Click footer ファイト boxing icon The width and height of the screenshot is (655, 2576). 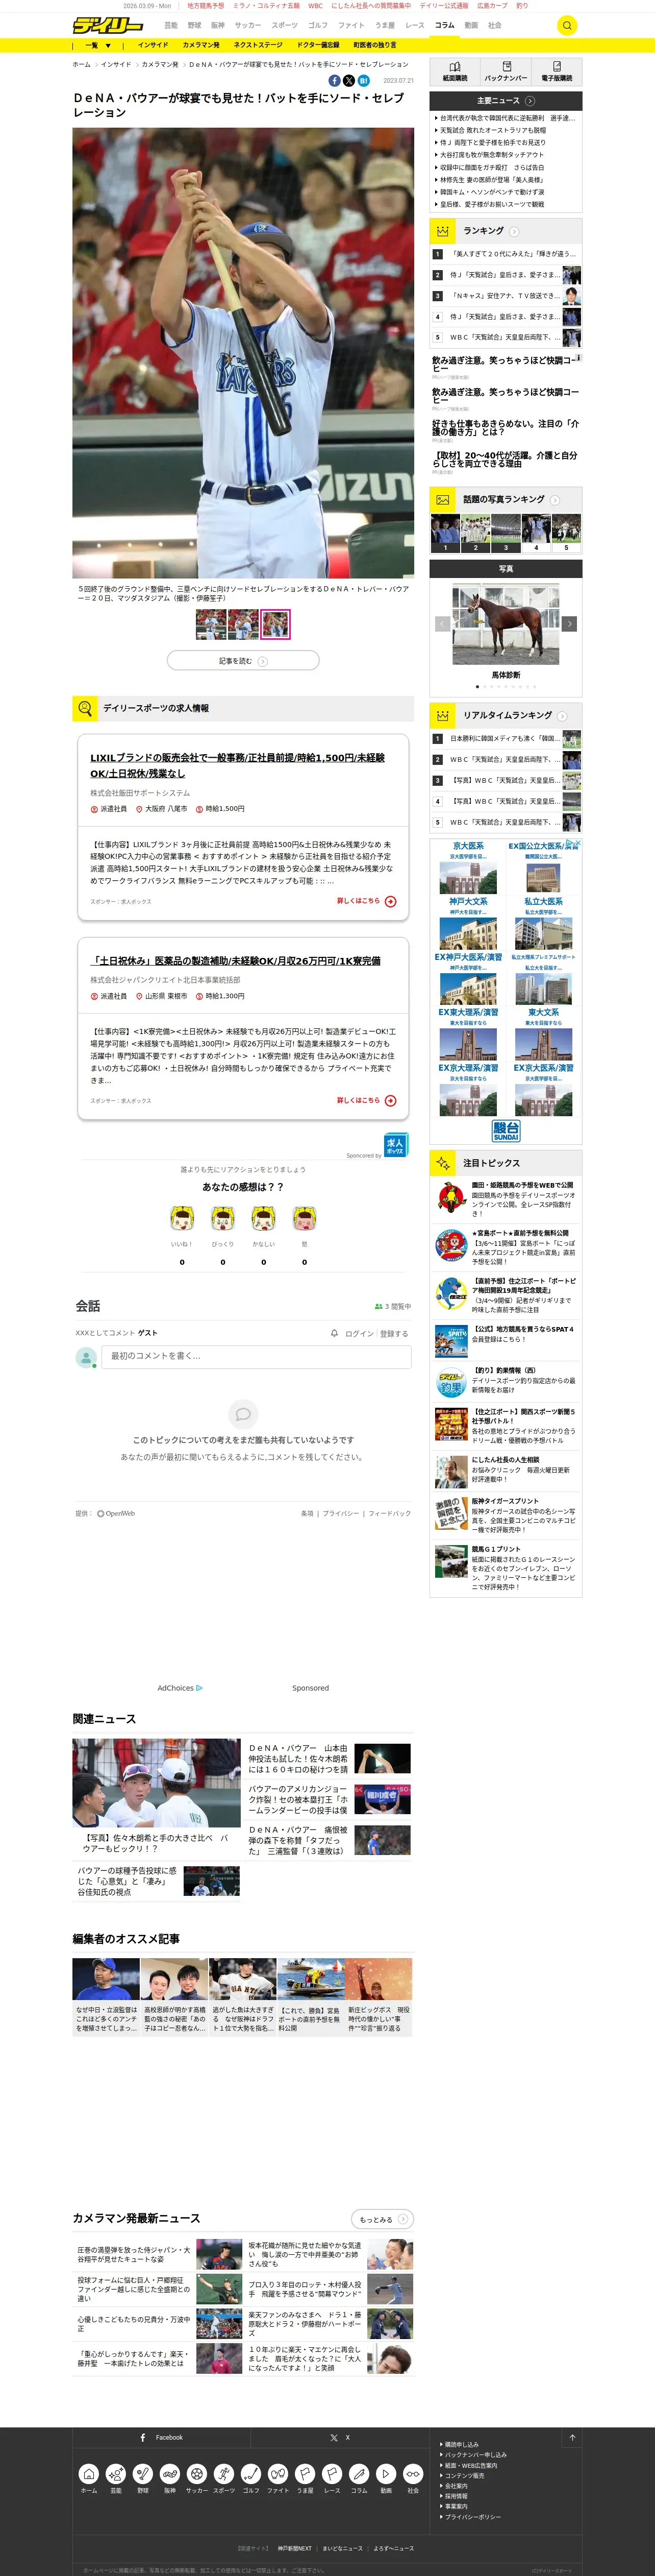point(278,2473)
